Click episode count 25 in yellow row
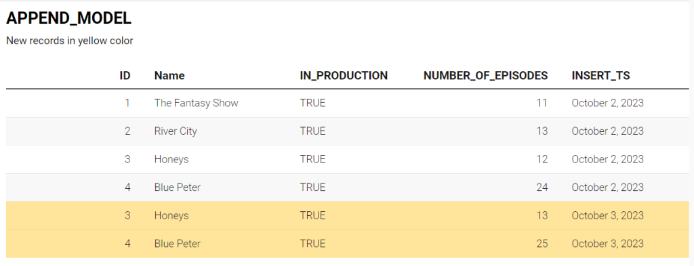 tap(542, 244)
